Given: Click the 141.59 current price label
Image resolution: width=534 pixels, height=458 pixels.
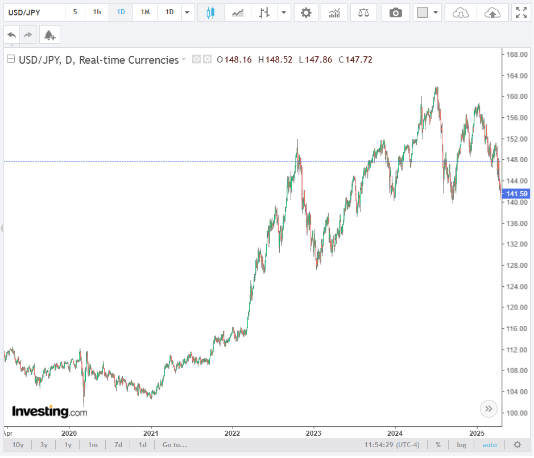Looking at the screenshot, I should tap(516, 194).
